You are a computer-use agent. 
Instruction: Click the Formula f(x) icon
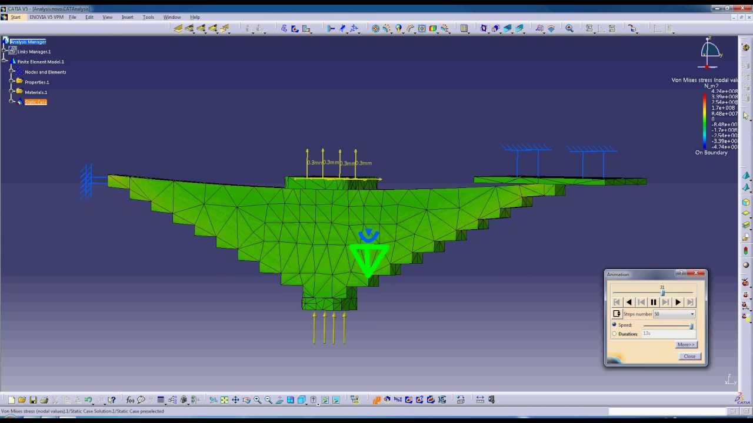(130, 400)
